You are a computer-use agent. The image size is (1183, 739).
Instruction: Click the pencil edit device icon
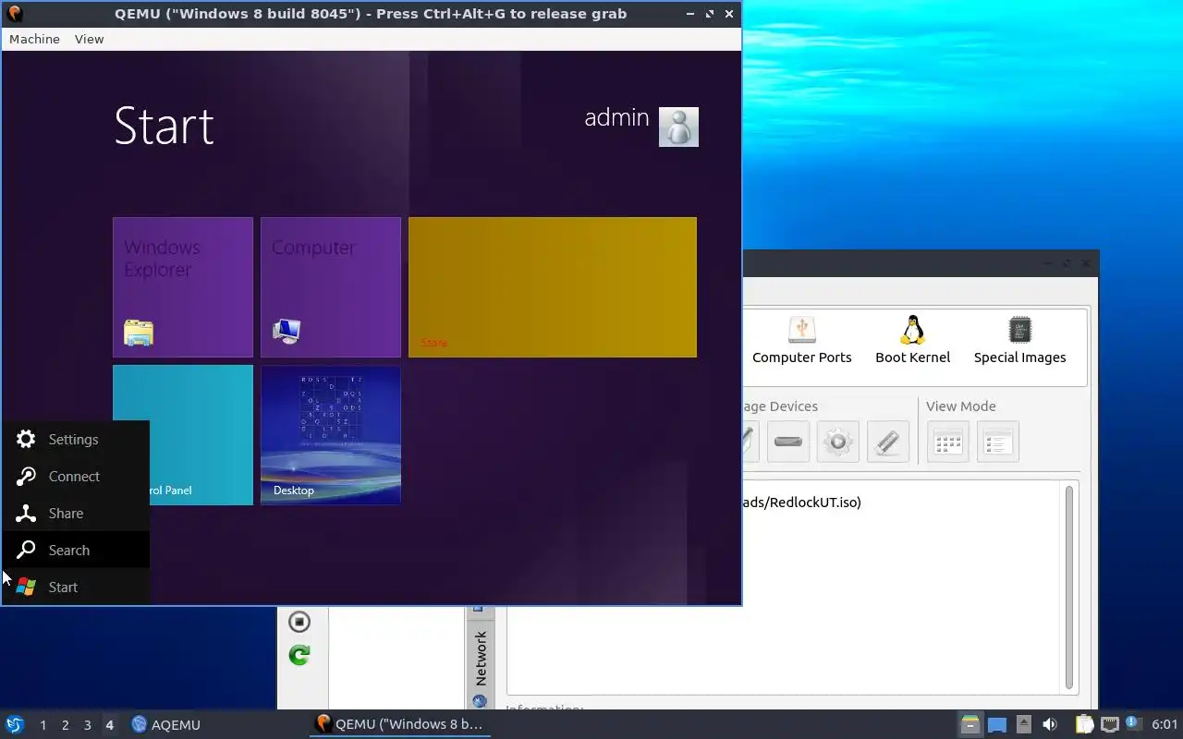pos(888,442)
